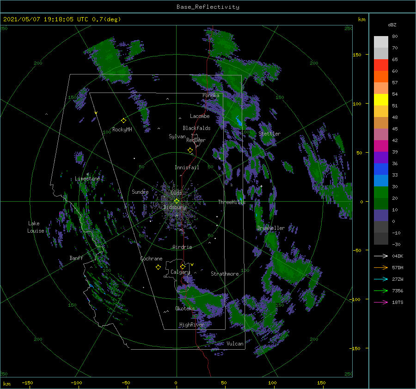This screenshot has width=416, height=389.
Task: Click the Olds label
Action: click(x=176, y=193)
